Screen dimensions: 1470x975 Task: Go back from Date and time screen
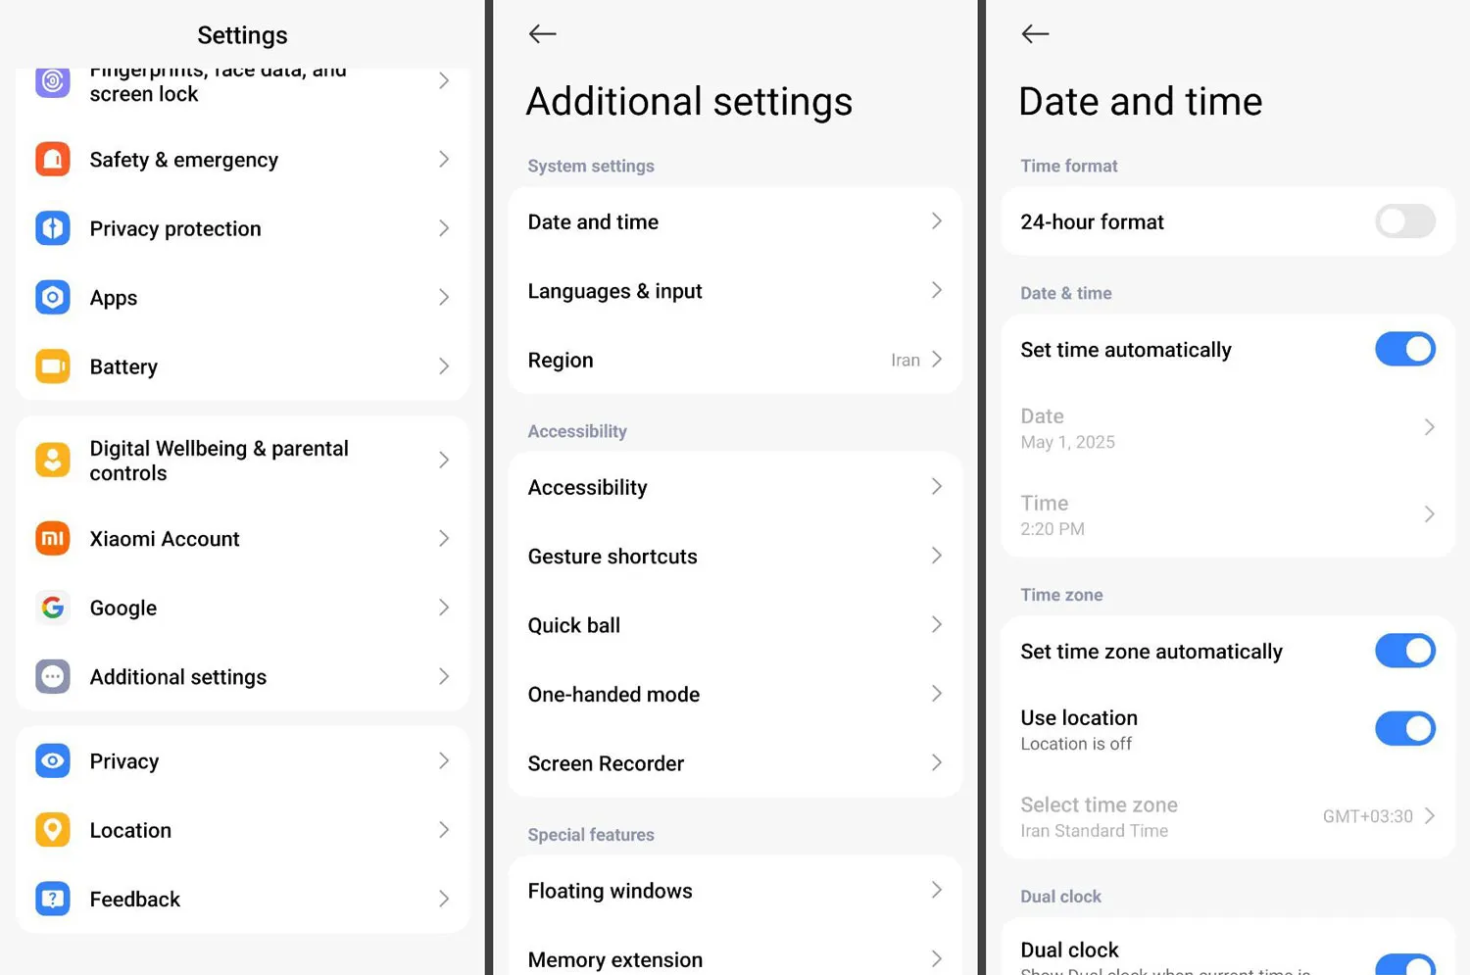point(1035,34)
